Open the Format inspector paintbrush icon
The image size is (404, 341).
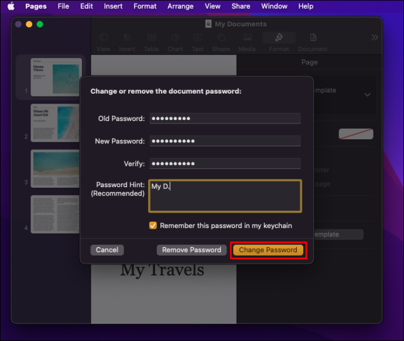(x=279, y=37)
